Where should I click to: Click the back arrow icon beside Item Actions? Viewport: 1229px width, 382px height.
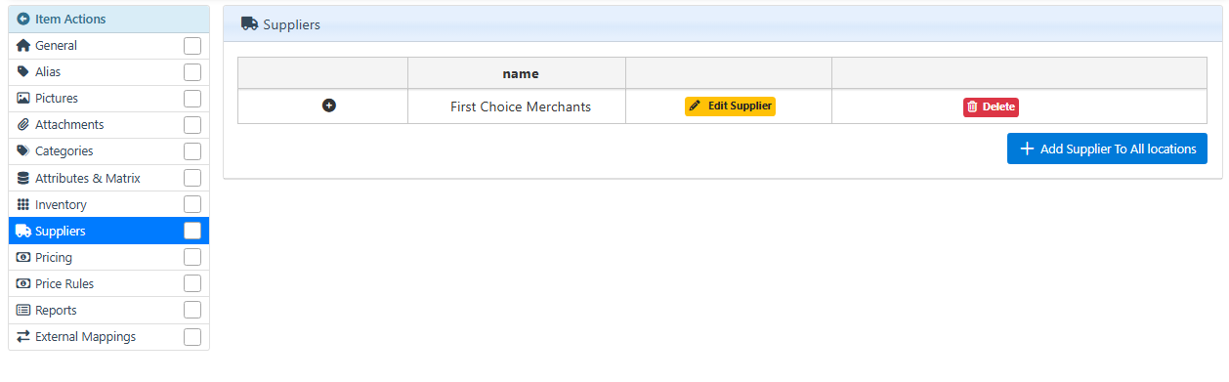point(23,19)
